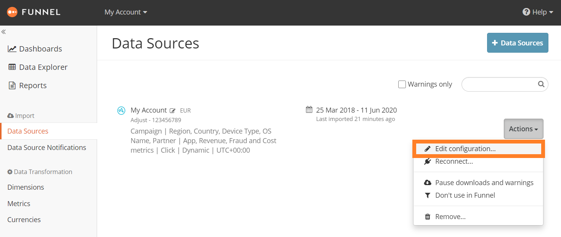Click the Reports document icon
The height and width of the screenshot is (237, 561).
(x=12, y=85)
